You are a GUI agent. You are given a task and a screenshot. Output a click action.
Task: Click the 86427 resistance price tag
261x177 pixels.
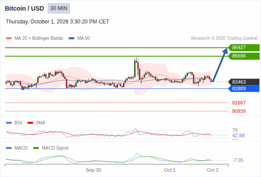tap(244, 48)
